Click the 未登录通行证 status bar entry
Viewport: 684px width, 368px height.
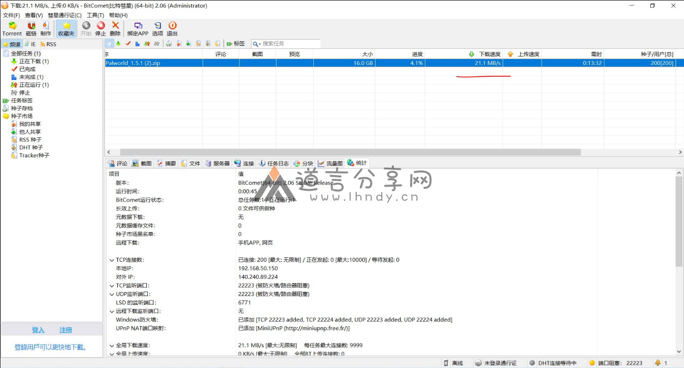tap(496, 363)
